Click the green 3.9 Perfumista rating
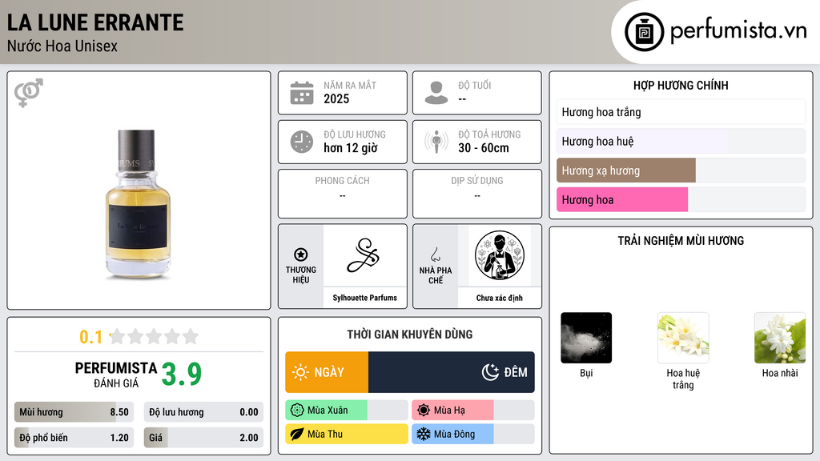The height and width of the screenshot is (461, 820). 182,375
